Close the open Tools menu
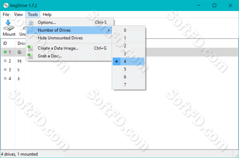 click(33, 14)
